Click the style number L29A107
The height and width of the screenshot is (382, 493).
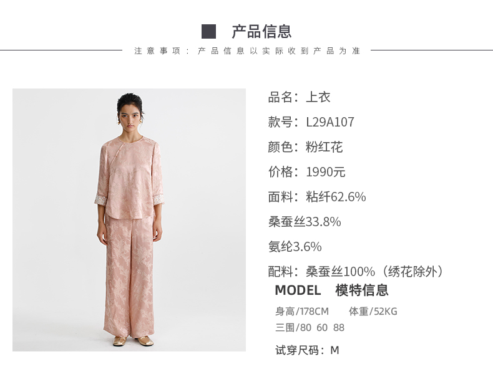click(330, 122)
